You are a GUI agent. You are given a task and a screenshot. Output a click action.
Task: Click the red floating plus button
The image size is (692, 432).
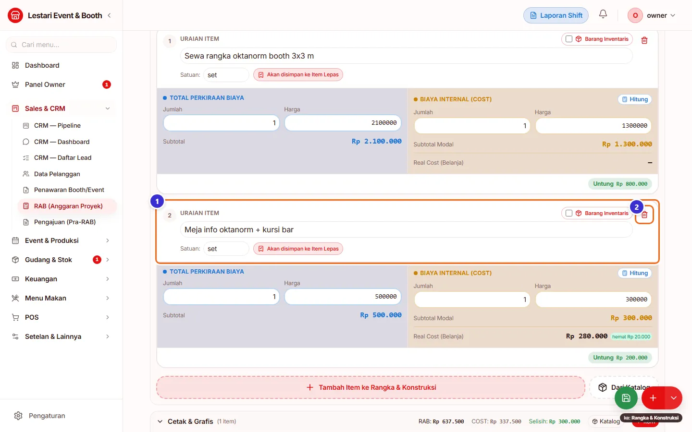pos(653,398)
